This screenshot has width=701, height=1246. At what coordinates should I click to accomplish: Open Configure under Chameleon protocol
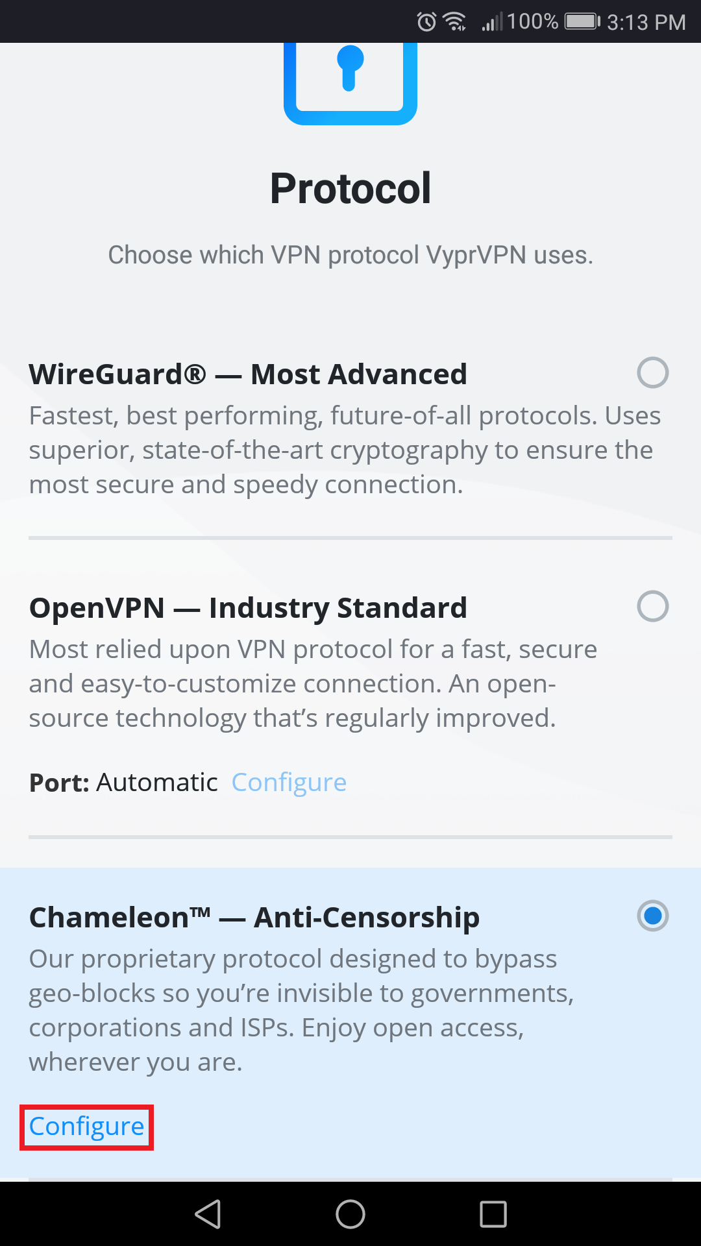pos(85,1127)
